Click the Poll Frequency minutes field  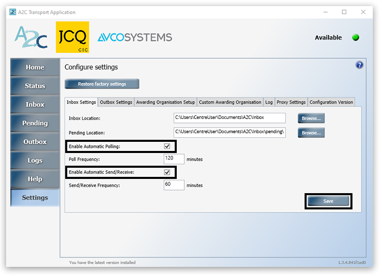click(174, 159)
